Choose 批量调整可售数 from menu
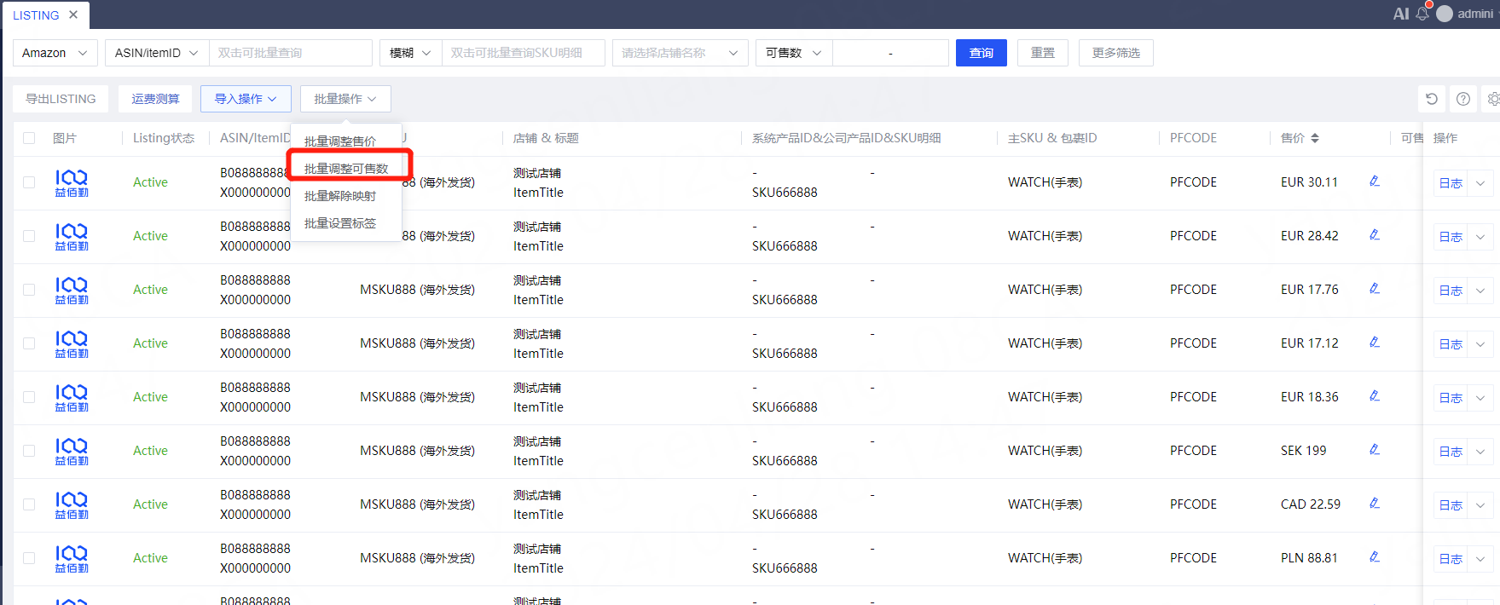This screenshot has height=605, width=1500. tap(346, 169)
